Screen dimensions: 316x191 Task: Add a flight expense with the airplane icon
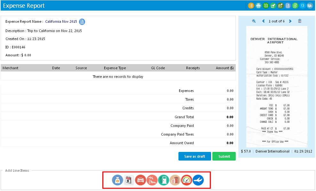[x=198, y=180]
